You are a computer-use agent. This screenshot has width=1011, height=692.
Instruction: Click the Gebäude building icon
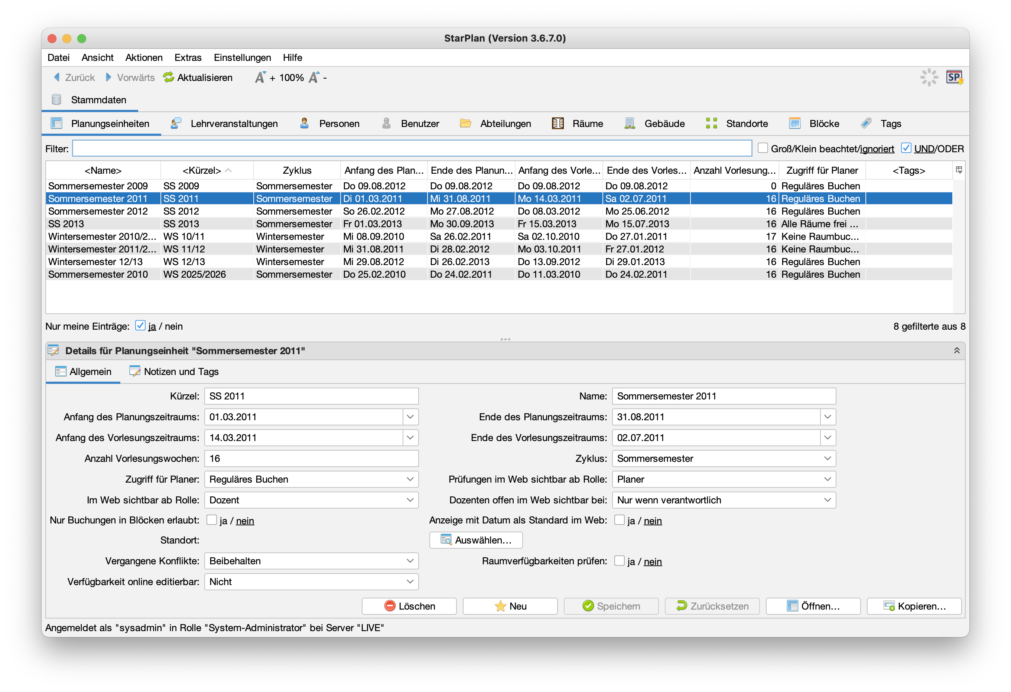coord(630,124)
